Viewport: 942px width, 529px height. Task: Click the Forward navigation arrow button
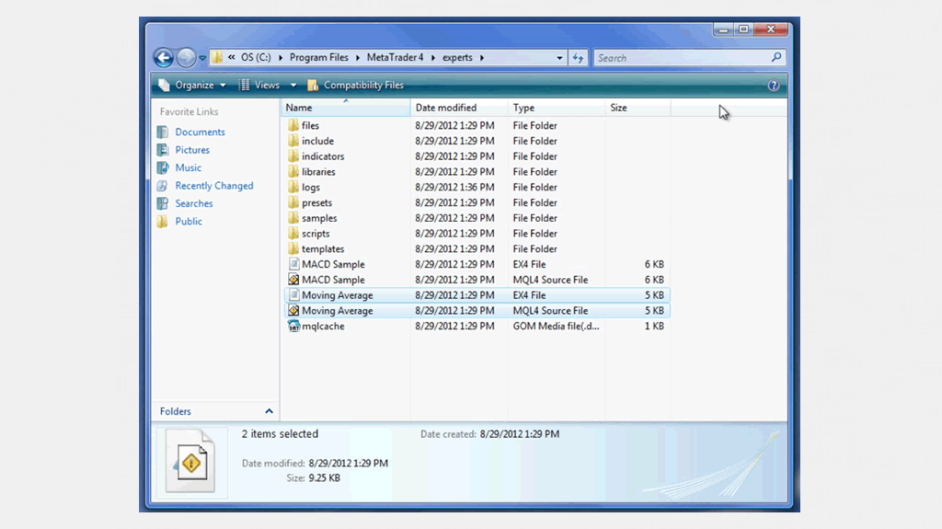pyautogui.click(x=186, y=58)
